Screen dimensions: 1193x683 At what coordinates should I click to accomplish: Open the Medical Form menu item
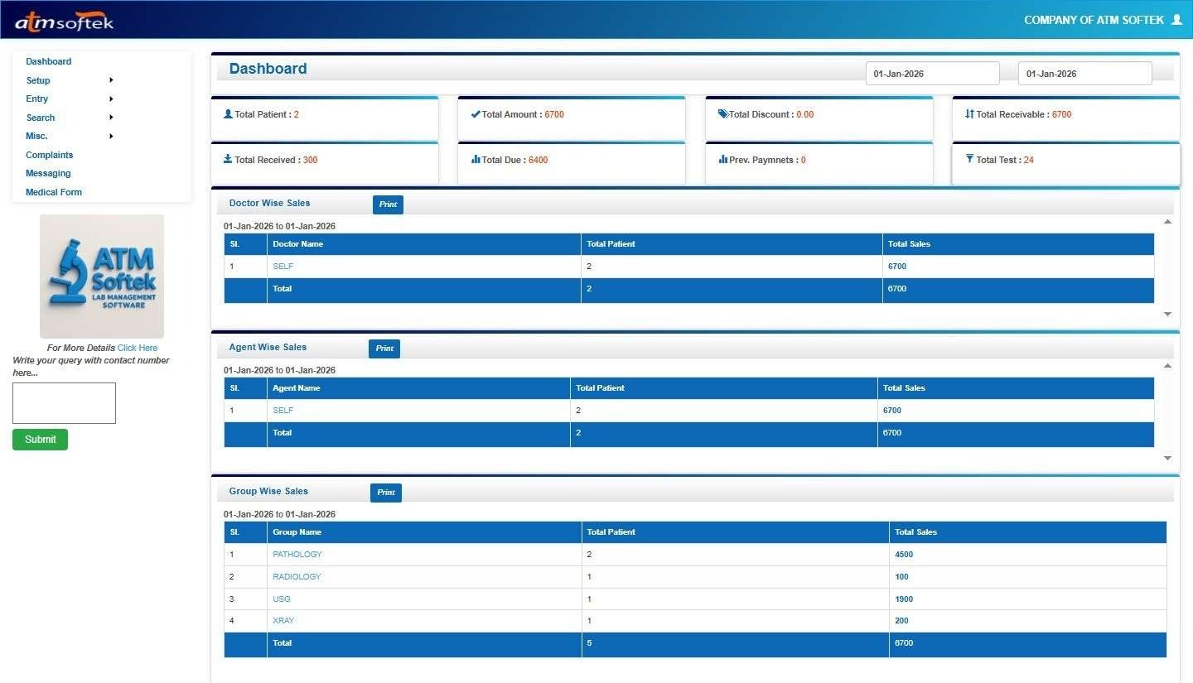point(53,191)
